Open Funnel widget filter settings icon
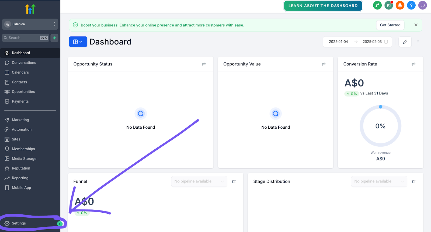The image size is (431, 232). point(234,181)
